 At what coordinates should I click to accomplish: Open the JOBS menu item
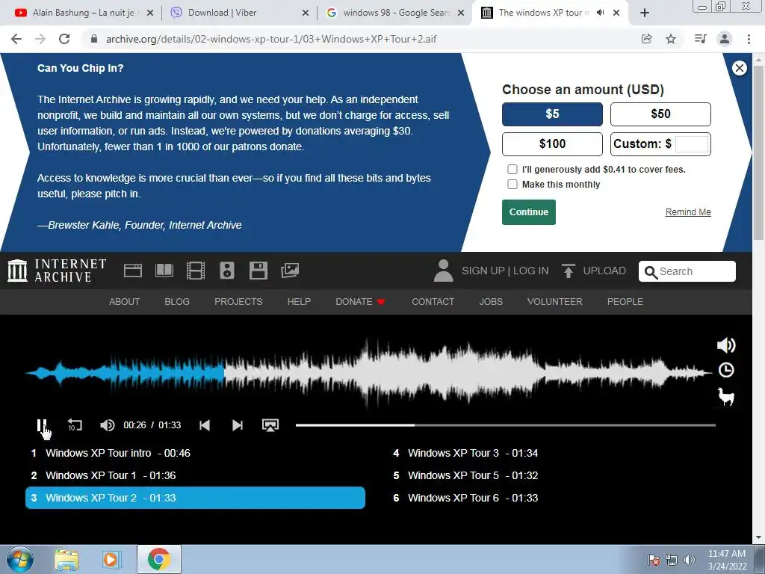pyautogui.click(x=491, y=302)
